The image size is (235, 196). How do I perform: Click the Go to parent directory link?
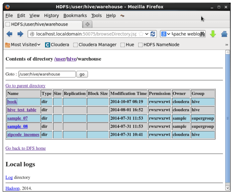click(x=25, y=86)
